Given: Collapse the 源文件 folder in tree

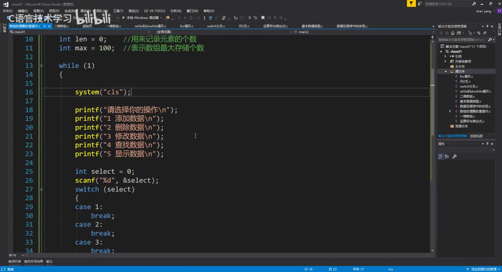Looking at the screenshot, I should [446, 72].
